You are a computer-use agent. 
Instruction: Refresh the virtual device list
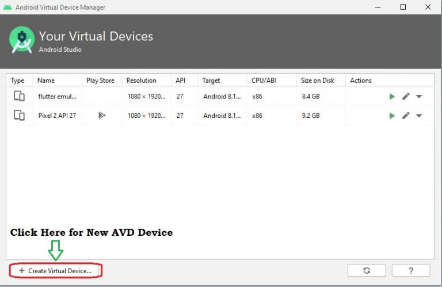367,270
